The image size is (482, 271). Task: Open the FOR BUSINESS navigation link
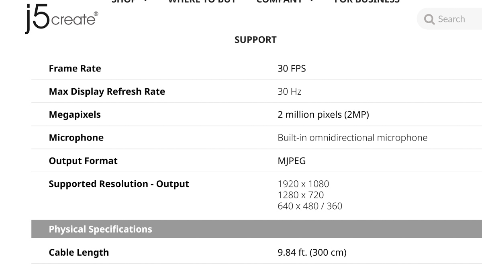click(x=367, y=2)
